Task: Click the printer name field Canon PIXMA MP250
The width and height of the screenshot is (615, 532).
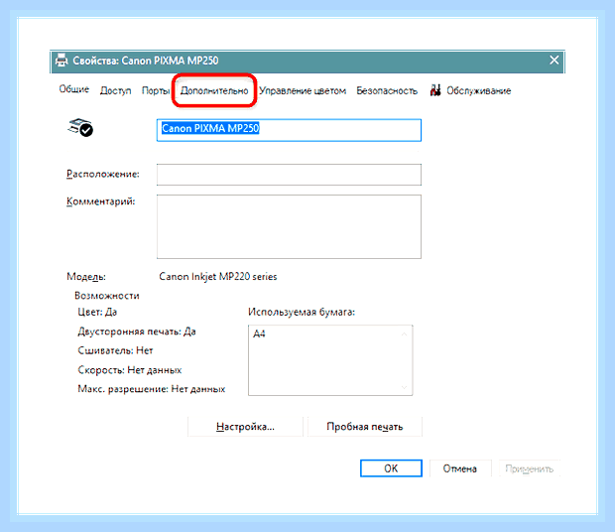Action: (x=289, y=130)
